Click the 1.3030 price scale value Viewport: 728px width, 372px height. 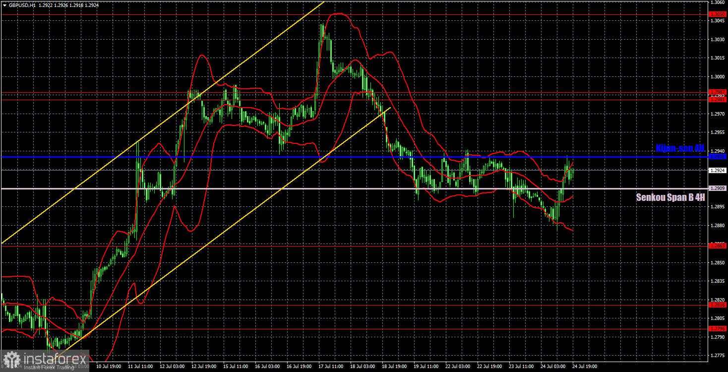[x=718, y=39]
